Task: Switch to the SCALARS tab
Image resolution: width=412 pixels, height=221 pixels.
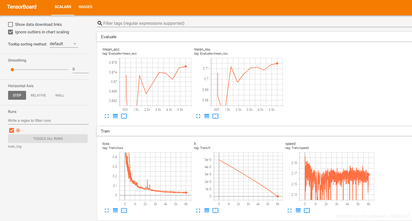Action: pos(63,7)
